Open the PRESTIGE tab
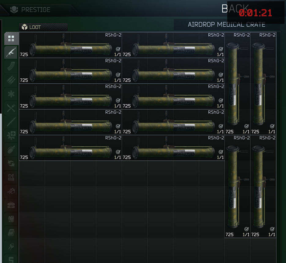The width and height of the screenshot is (286, 263). (x=36, y=9)
